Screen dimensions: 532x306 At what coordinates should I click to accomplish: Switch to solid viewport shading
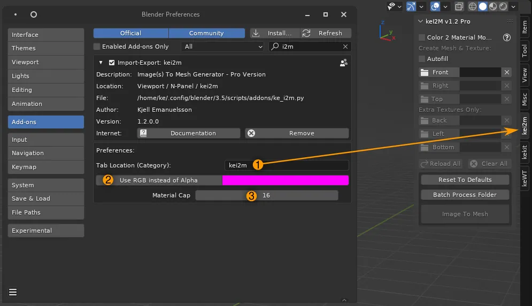(482, 6)
